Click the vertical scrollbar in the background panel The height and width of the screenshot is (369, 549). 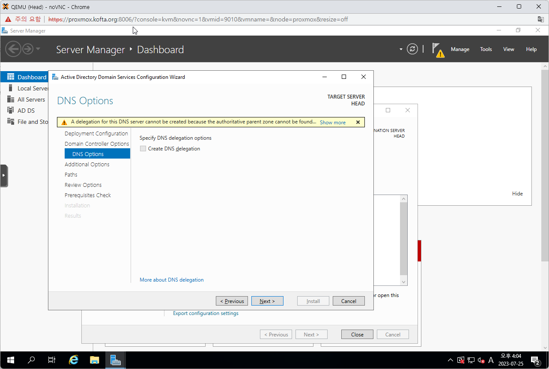(x=403, y=239)
